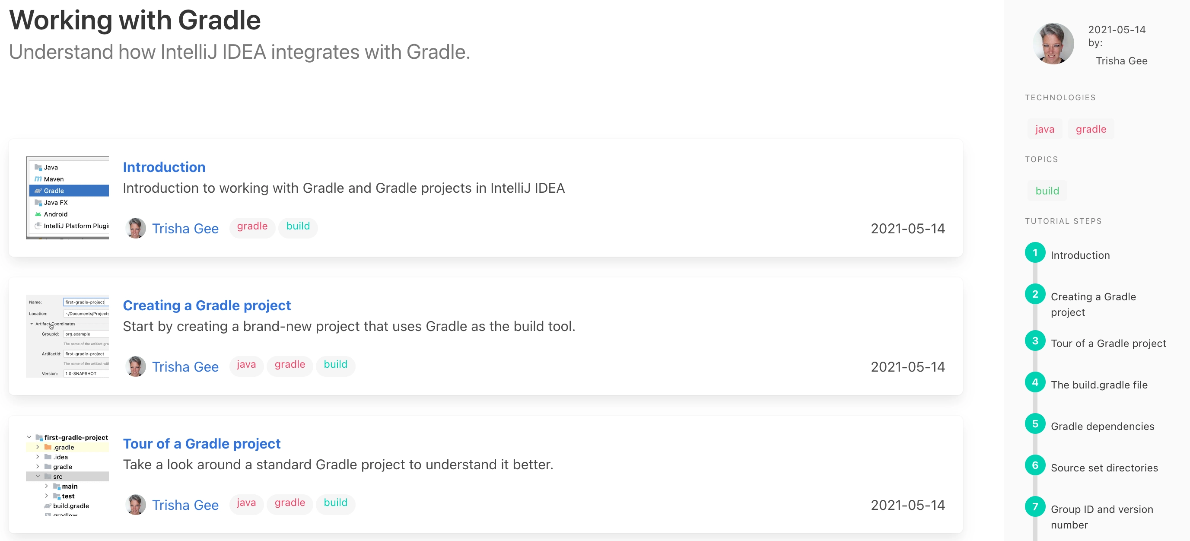Click step 5 circle for Gradle dependencies
1190x541 pixels.
pos(1035,423)
